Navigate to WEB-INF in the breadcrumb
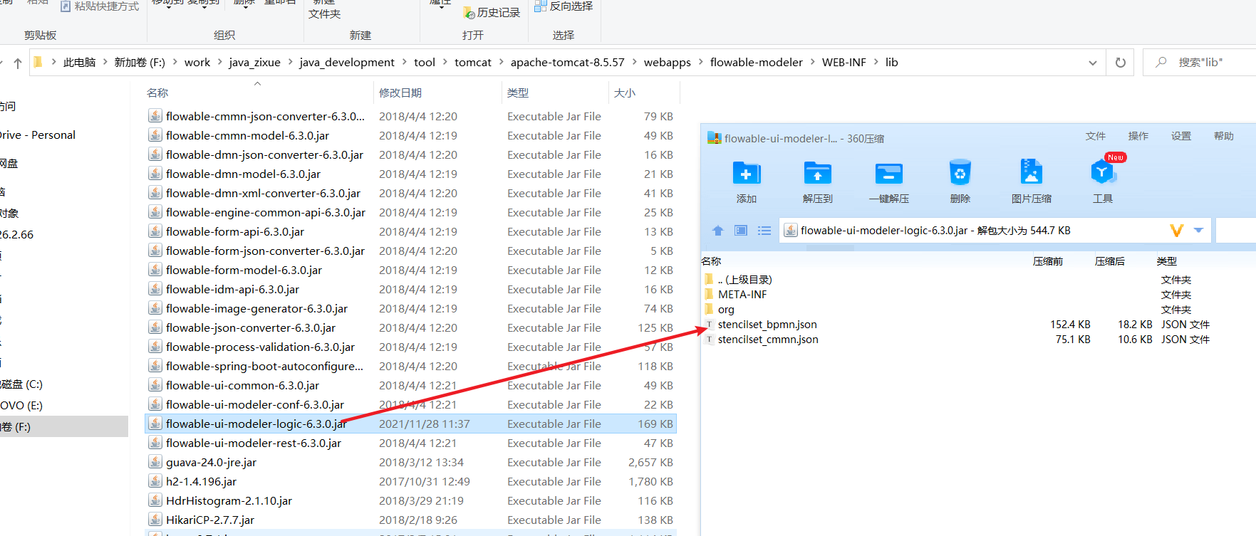Image resolution: width=1256 pixels, height=536 pixels. point(844,63)
